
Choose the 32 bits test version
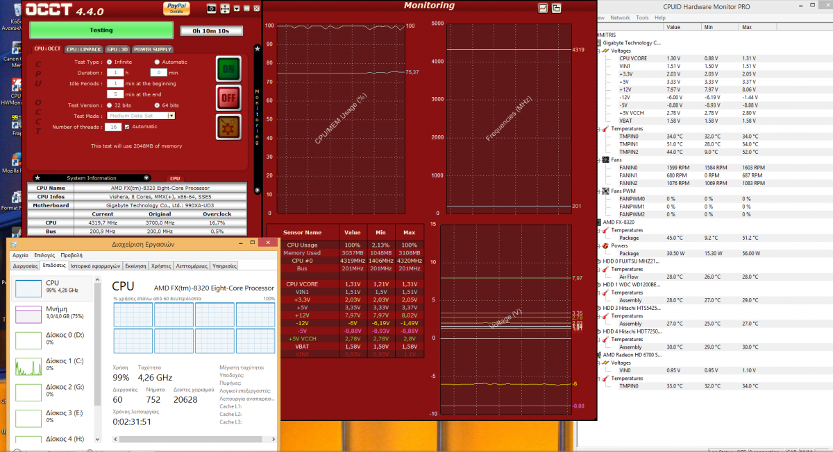point(109,105)
